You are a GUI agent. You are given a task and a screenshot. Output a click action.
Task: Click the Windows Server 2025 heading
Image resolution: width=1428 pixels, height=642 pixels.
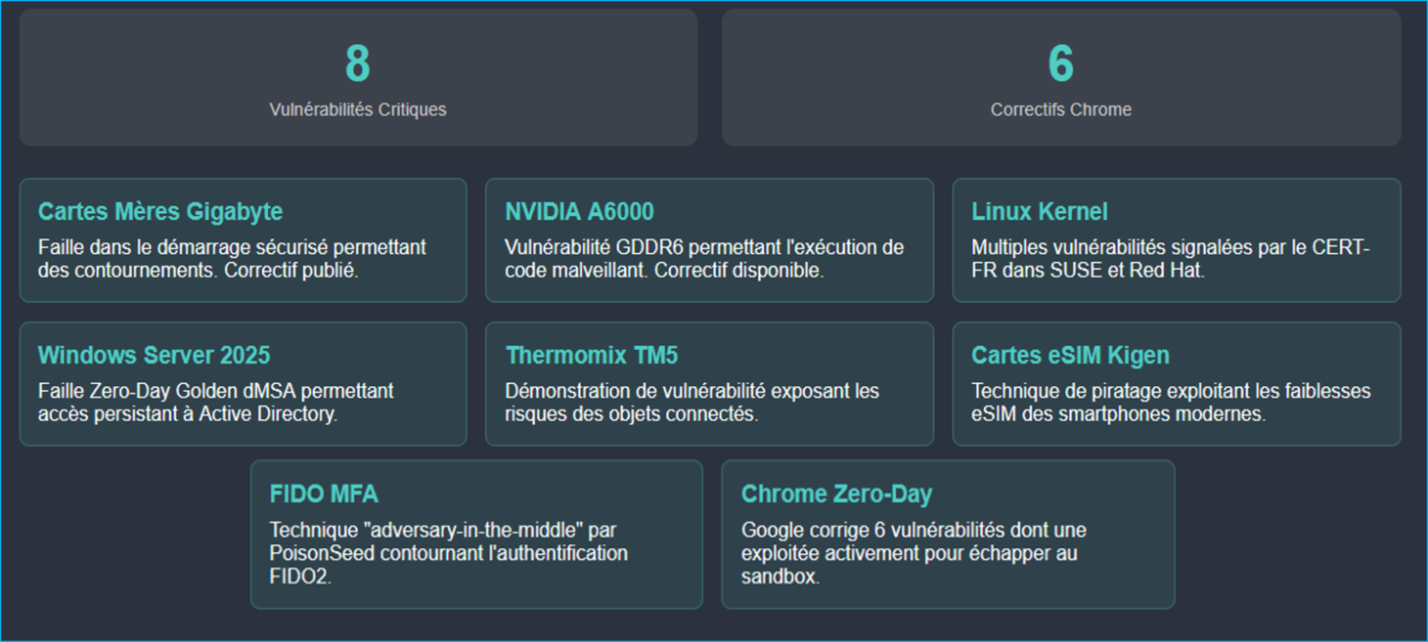(155, 355)
